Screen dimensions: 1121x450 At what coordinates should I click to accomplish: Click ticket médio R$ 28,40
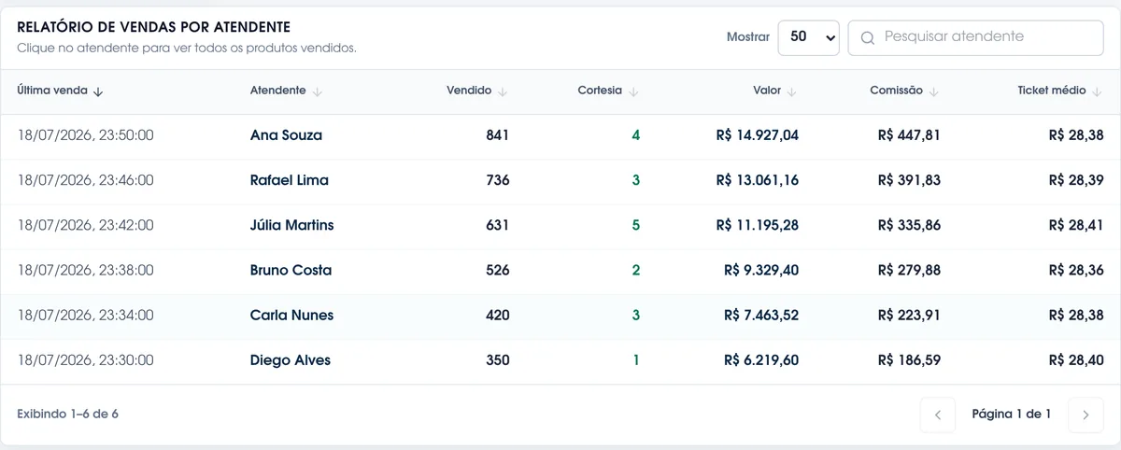click(x=1076, y=360)
